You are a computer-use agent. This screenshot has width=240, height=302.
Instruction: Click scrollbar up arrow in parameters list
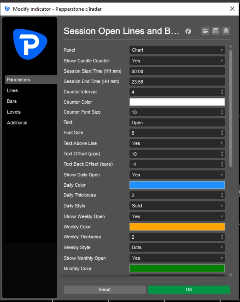coord(231,46)
